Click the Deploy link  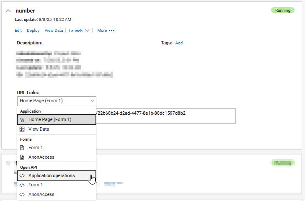click(33, 31)
